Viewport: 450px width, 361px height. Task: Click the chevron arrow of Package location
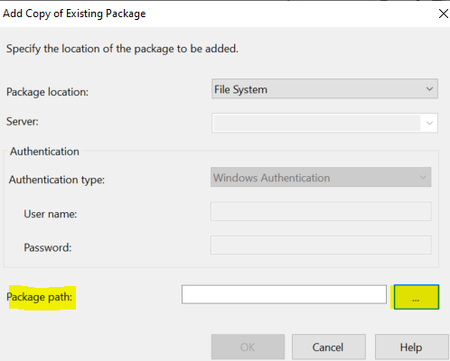coord(429,89)
